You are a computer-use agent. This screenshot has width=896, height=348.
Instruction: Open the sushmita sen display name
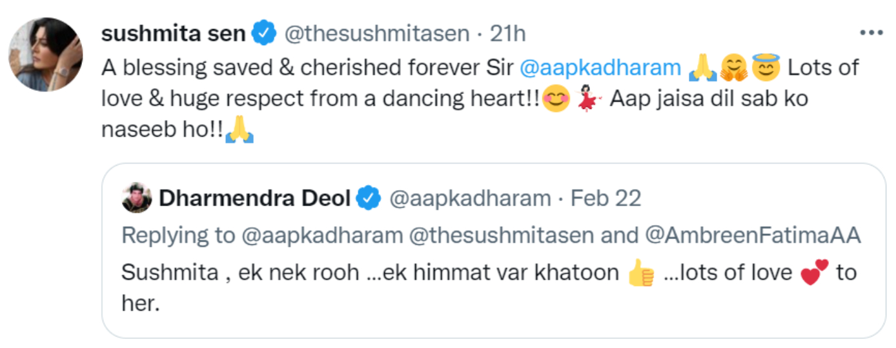click(173, 34)
